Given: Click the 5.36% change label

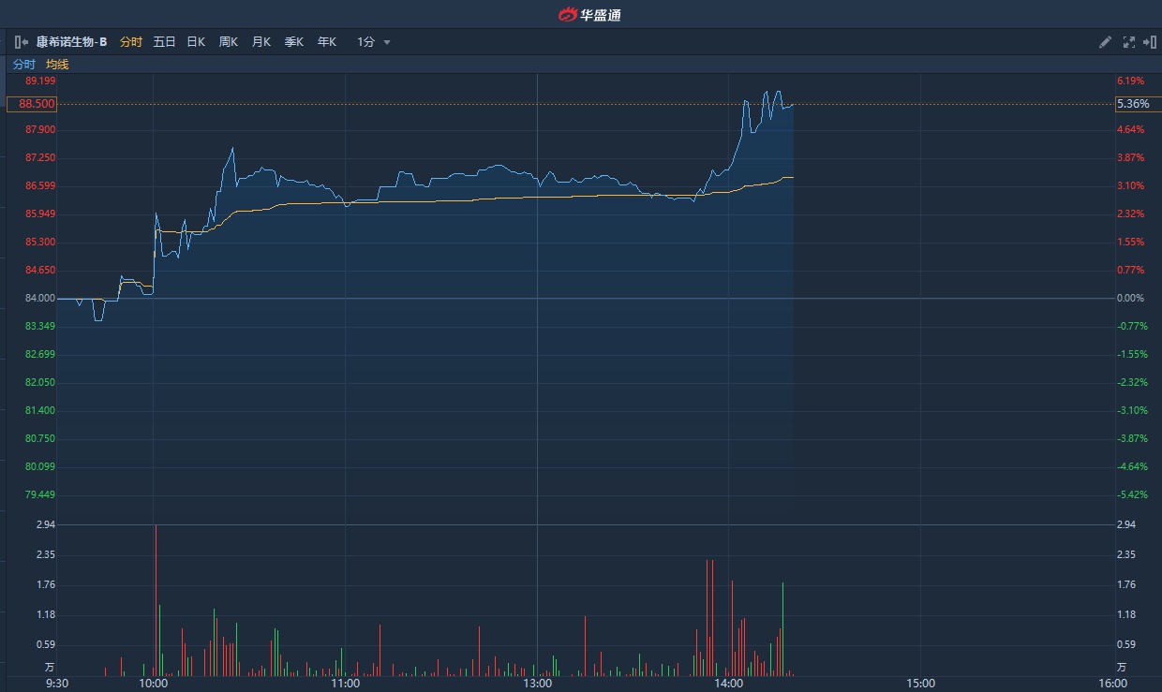Looking at the screenshot, I should pyautogui.click(x=1133, y=104).
